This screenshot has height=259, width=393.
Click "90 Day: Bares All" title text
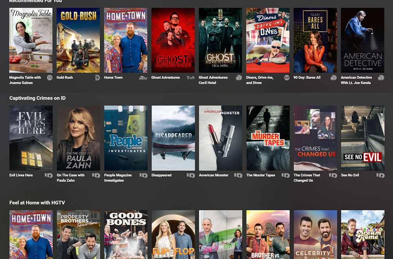point(307,78)
